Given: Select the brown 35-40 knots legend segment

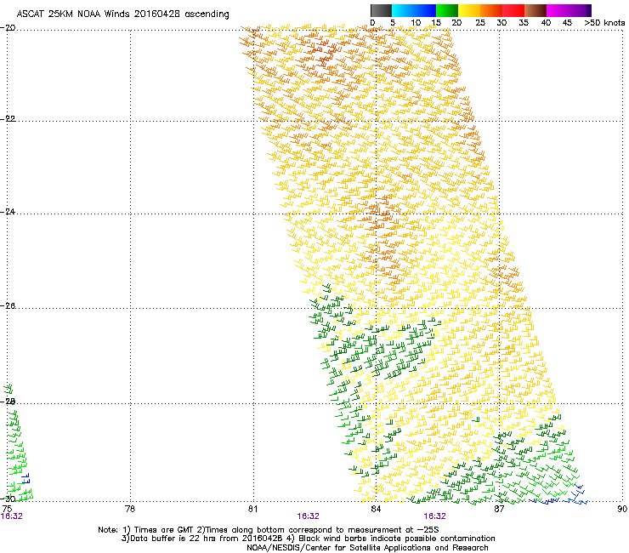Looking at the screenshot, I should pyautogui.click(x=535, y=10).
